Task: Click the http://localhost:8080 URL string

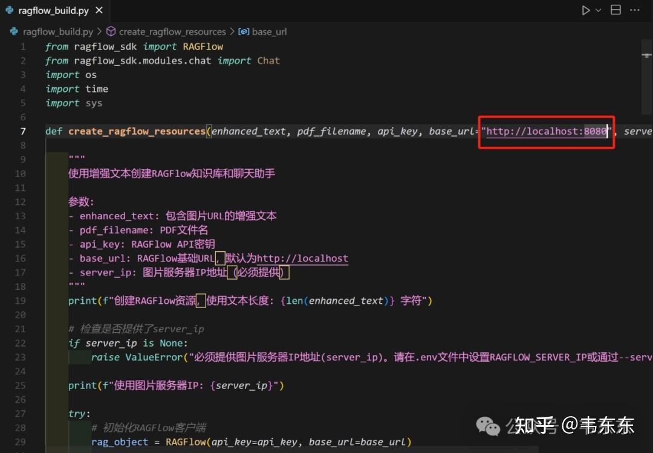Action: (546, 132)
